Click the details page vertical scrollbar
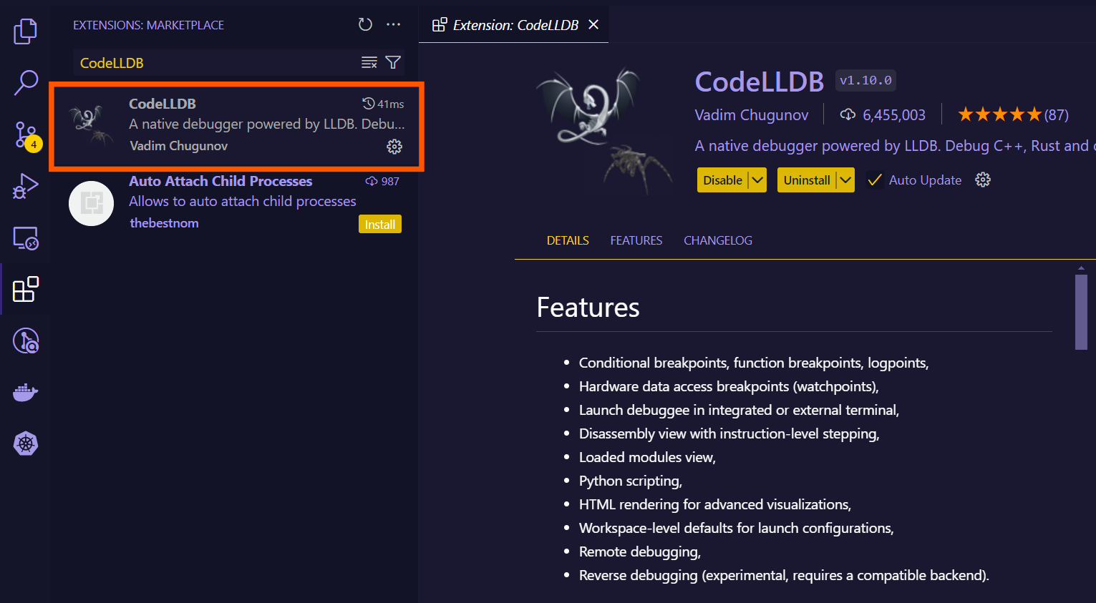Image resolution: width=1096 pixels, height=603 pixels. [x=1081, y=312]
